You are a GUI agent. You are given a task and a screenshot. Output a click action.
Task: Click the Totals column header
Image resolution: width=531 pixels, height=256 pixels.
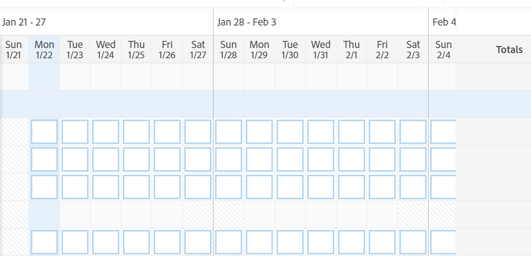(x=509, y=50)
